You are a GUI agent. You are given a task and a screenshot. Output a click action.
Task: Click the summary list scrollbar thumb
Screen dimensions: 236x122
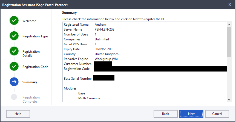pyautogui.click(x=229, y=42)
